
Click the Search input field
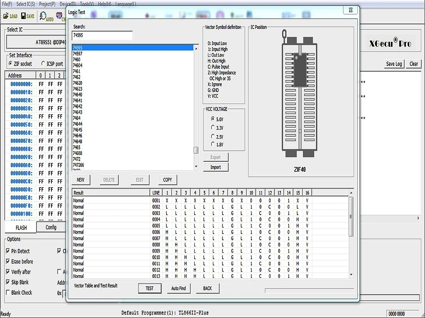(x=102, y=36)
